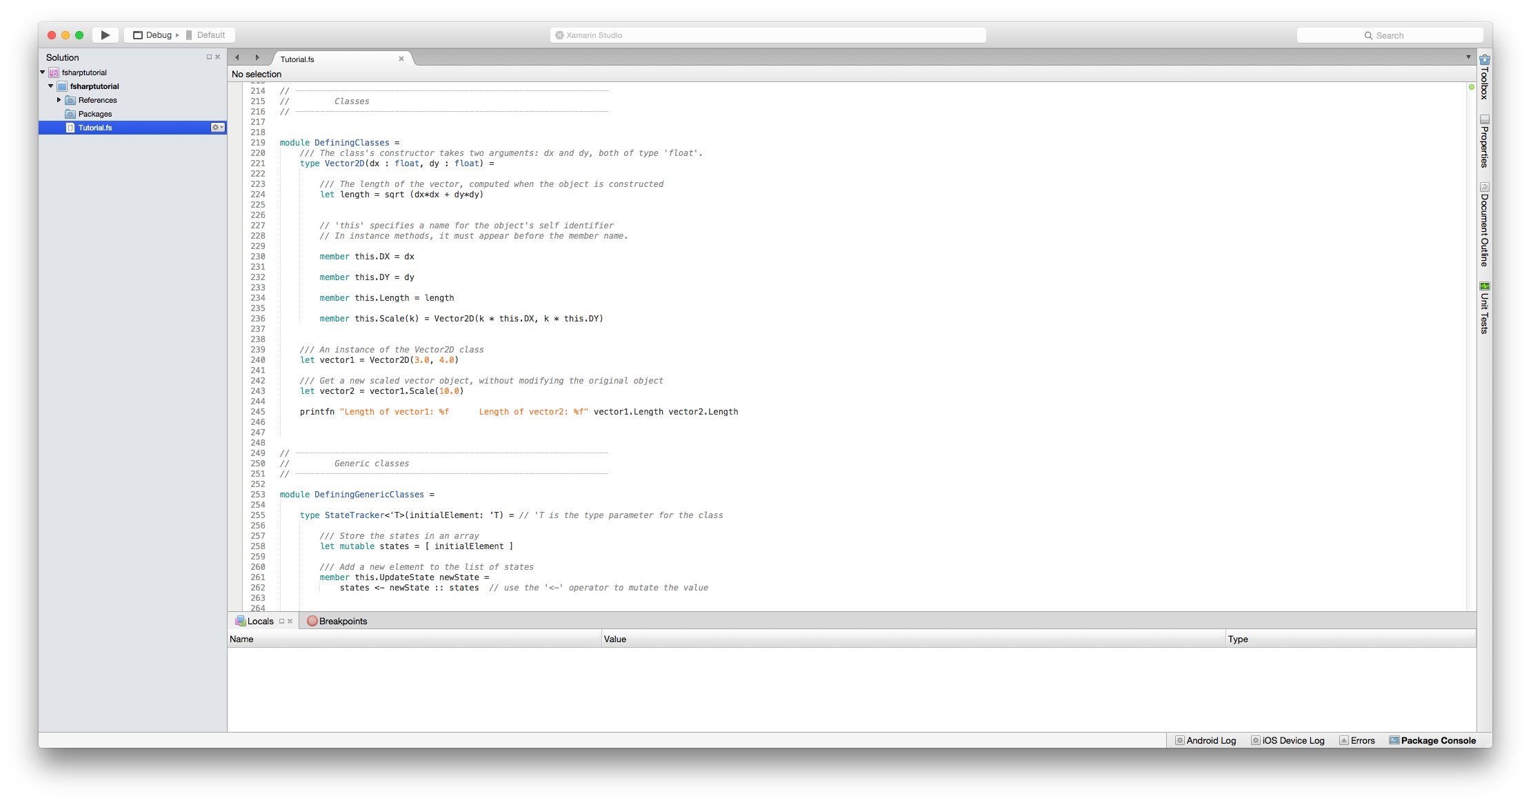Switch to the Tutorial.fs editor tab
Viewport: 1531px width, 803px height.
pyautogui.click(x=297, y=59)
